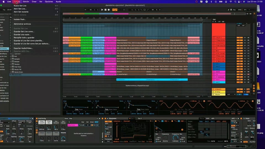Choose Guardar Set Live como... entry
The image size is (265, 149).
(x=24, y=31)
